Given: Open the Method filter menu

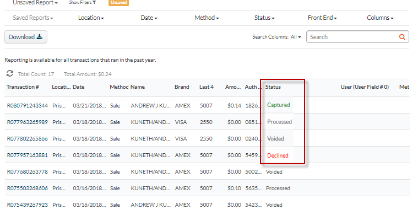Looking at the screenshot, I should [x=207, y=18].
